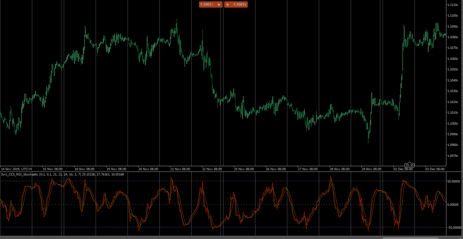This screenshot has height=239, width=463.
Task: Click the gray panel in the bottom-right corner
Action: pos(455,237)
